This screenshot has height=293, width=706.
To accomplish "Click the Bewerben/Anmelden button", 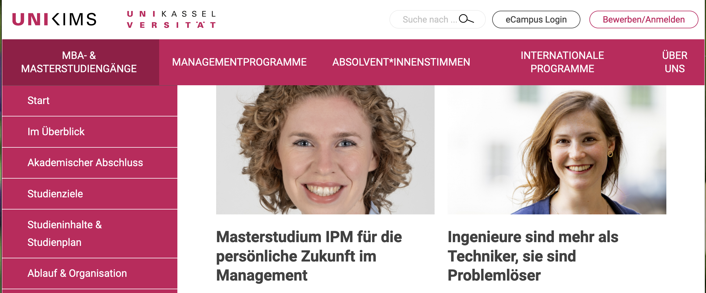I will click(644, 19).
